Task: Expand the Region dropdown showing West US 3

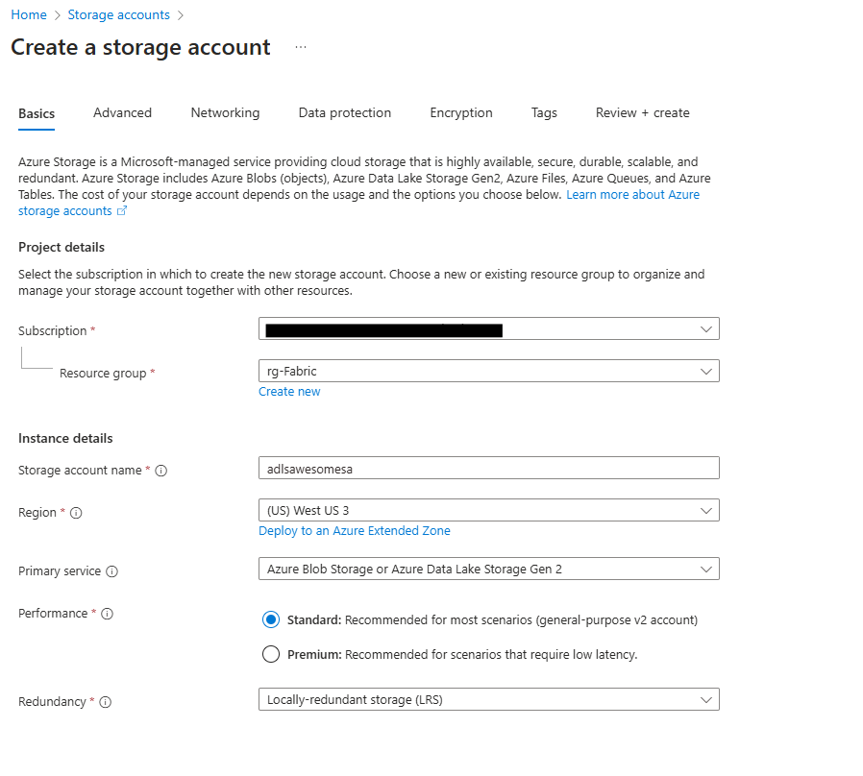Action: [489, 510]
